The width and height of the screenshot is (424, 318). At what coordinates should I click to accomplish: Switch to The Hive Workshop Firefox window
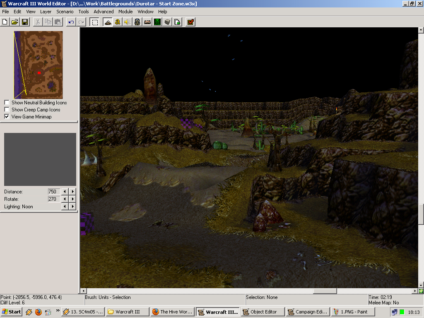pos(173,312)
